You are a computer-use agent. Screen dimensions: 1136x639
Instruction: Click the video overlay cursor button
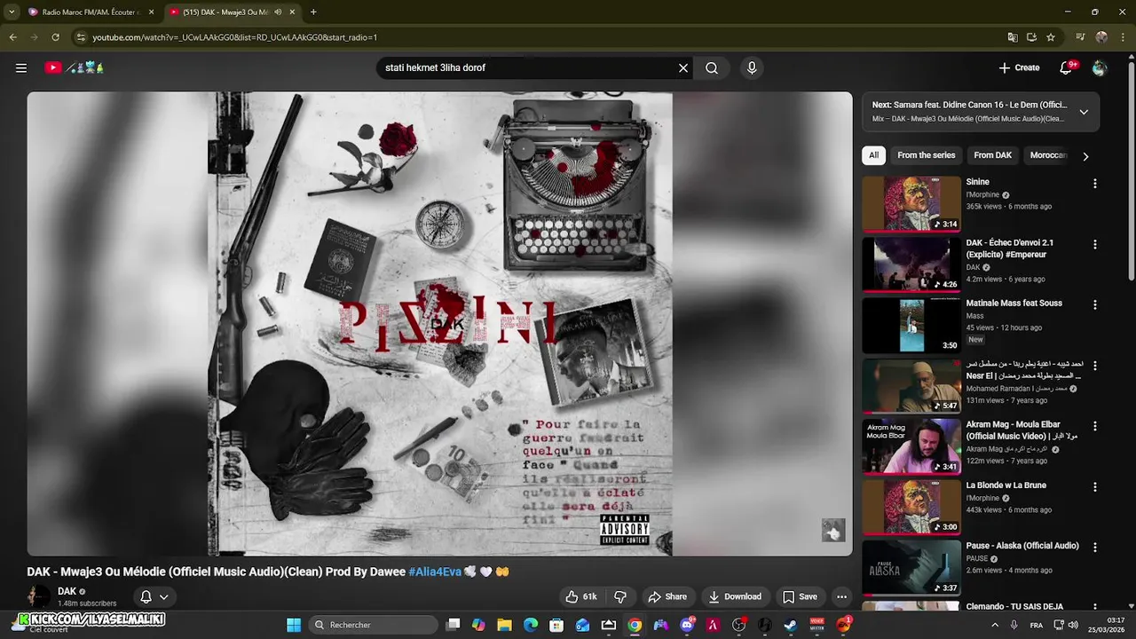(x=832, y=530)
